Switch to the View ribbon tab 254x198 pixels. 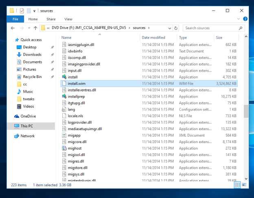point(68,19)
